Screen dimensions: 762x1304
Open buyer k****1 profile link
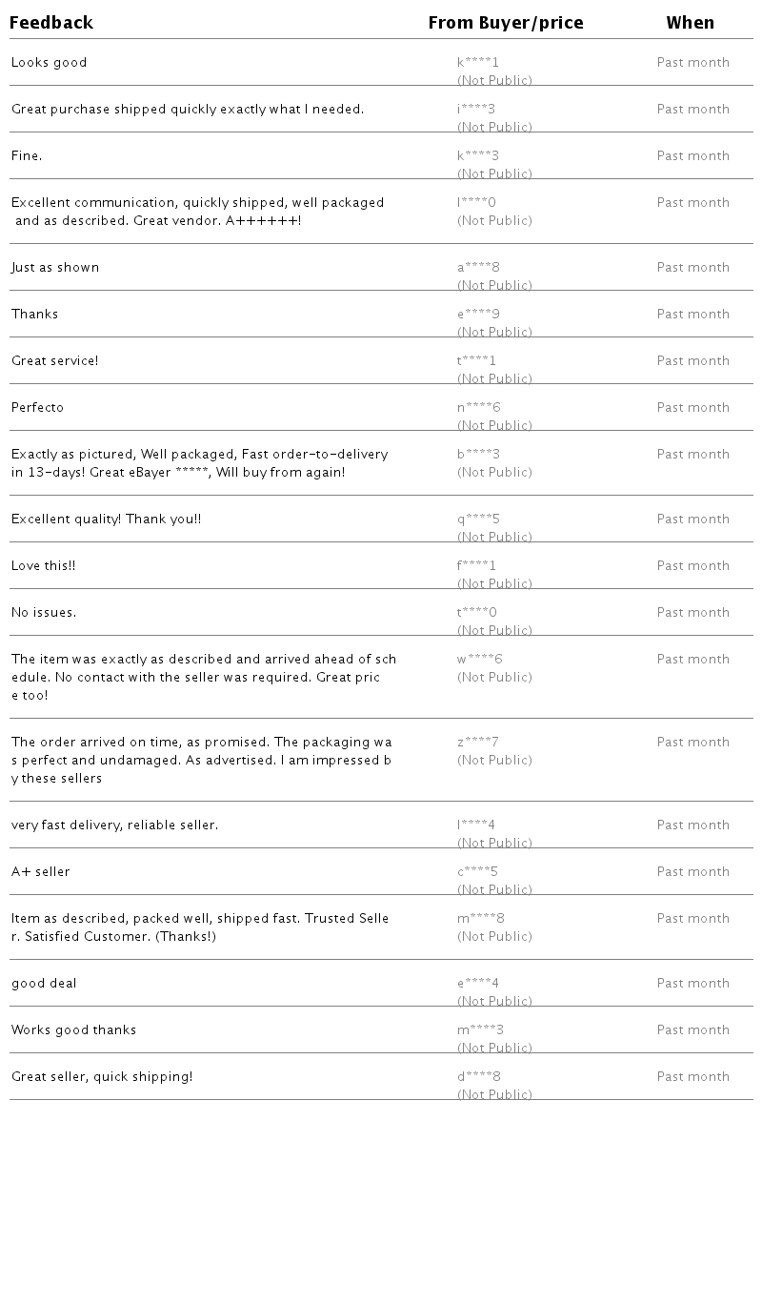coord(478,63)
